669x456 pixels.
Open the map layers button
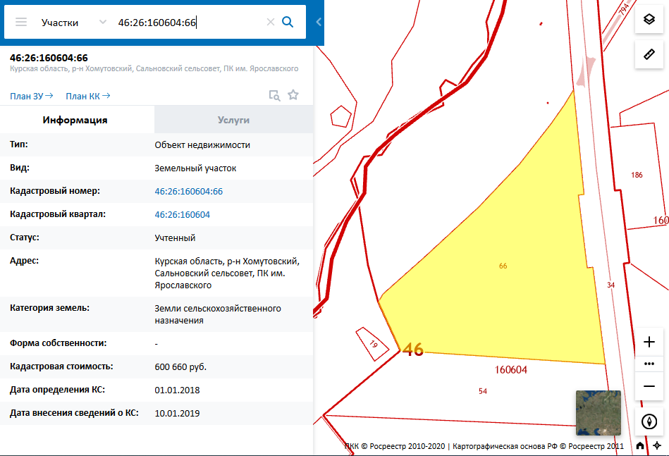click(x=649, y=20)
